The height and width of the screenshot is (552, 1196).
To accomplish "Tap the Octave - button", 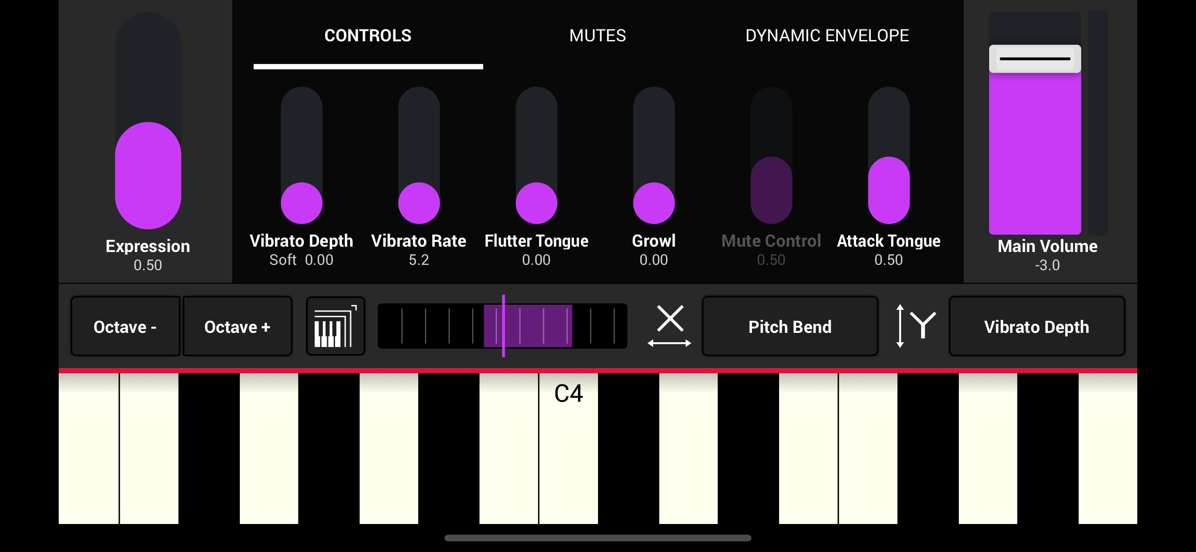I will pos(125,327).
